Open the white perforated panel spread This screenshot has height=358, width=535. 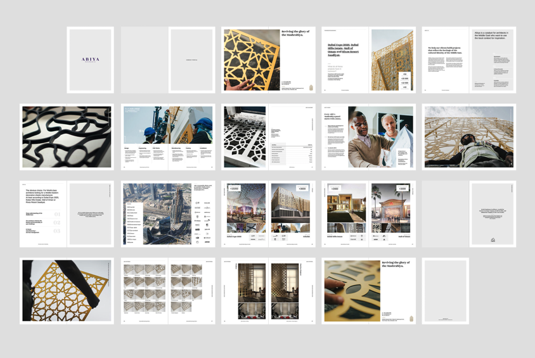(245, 137)
